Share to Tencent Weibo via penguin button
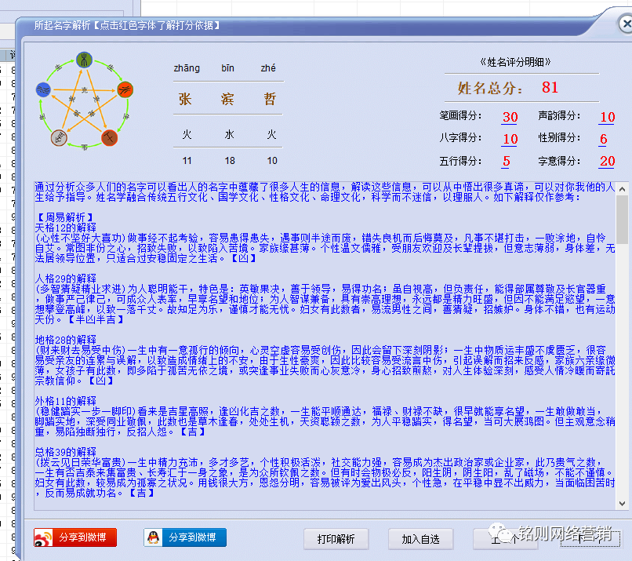 point(185,537)
